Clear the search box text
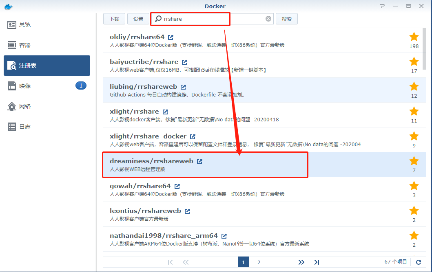The image size is (432, 272). tap(268, 19)
